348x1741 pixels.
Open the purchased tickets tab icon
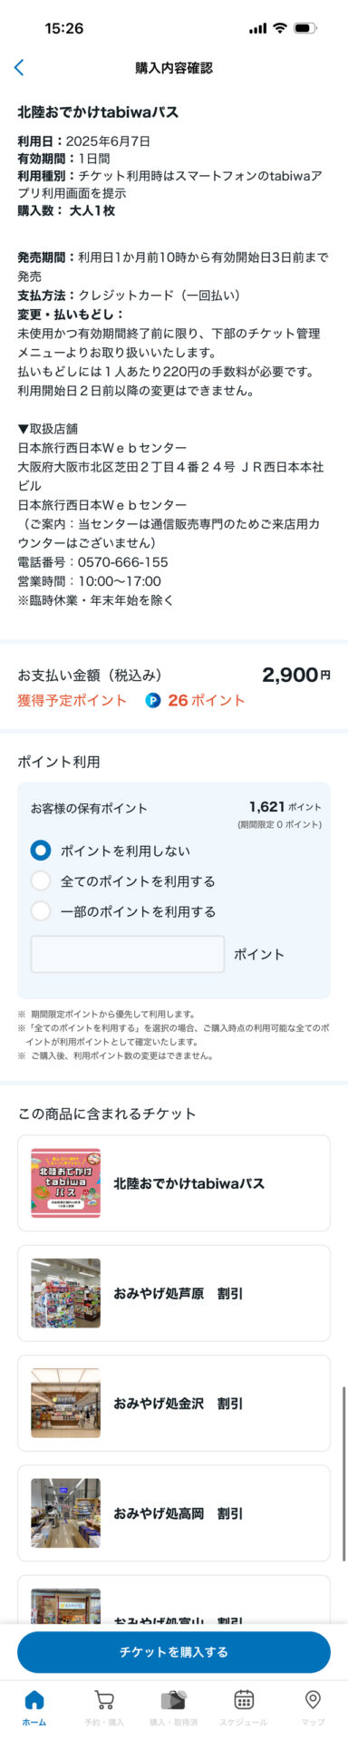173,1699
